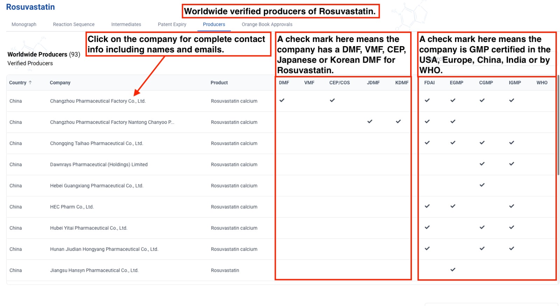Click the VMF column header
Image resolution: width=560 pixels, height=306 pixels.
click(x=309, y=83)
